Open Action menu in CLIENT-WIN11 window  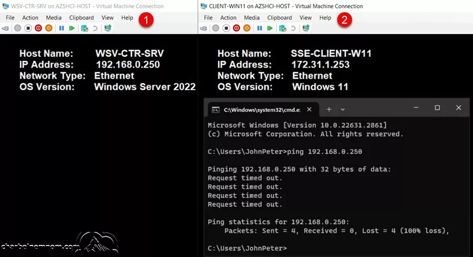click(229, 18)
